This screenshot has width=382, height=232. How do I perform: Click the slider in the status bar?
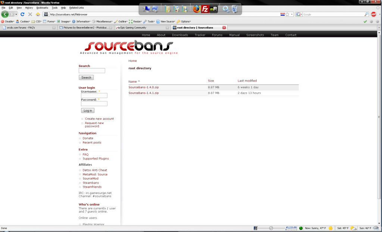[x=271, y=228]
